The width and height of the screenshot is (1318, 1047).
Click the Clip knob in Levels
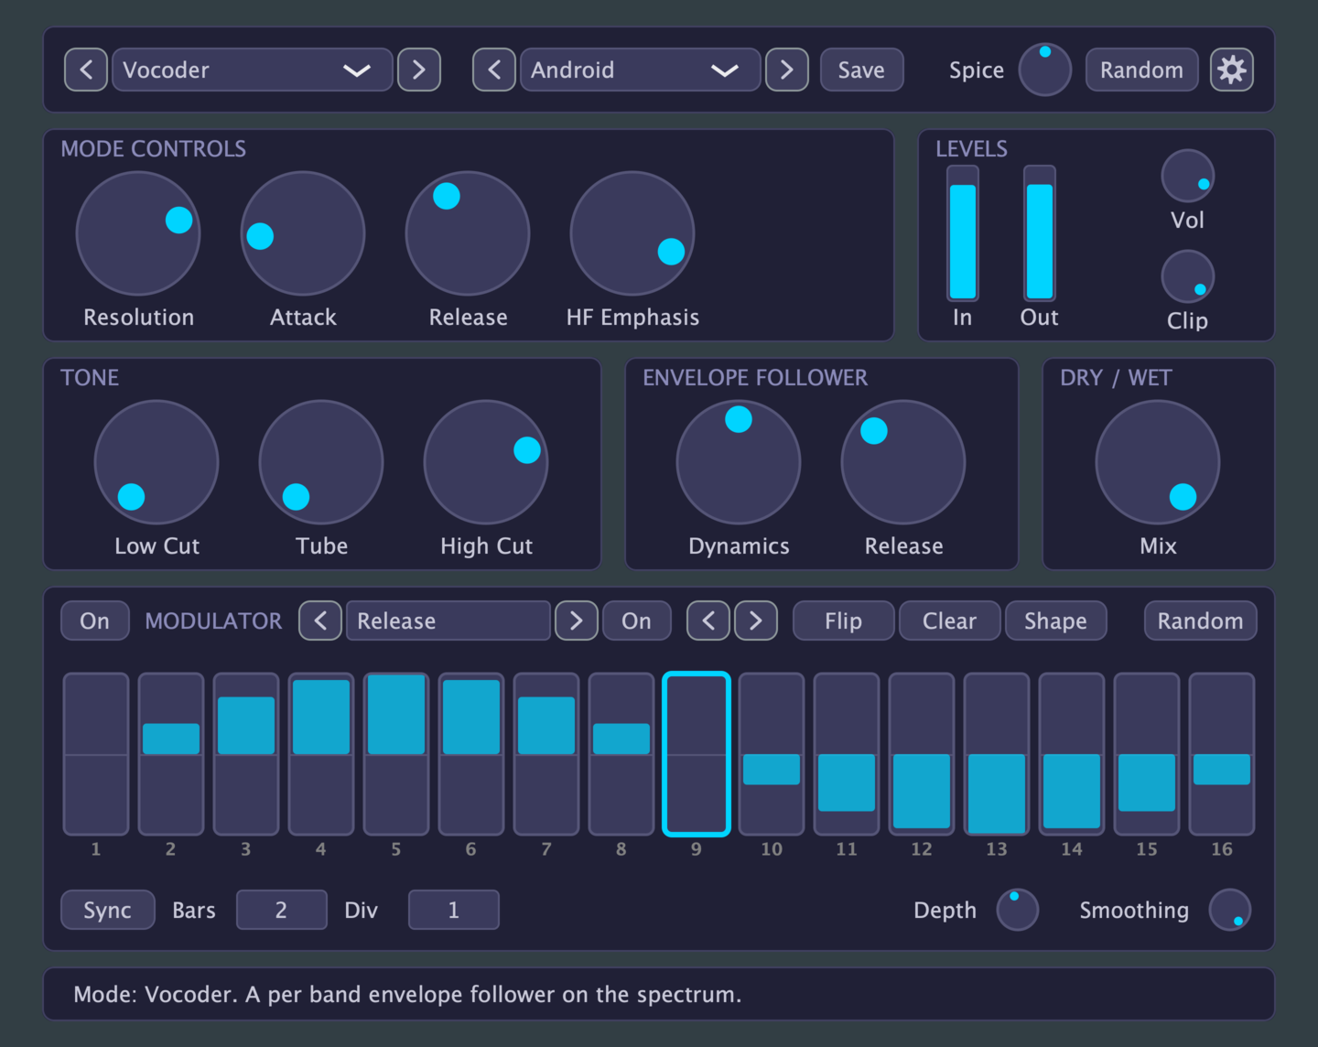coord(1188,276)
